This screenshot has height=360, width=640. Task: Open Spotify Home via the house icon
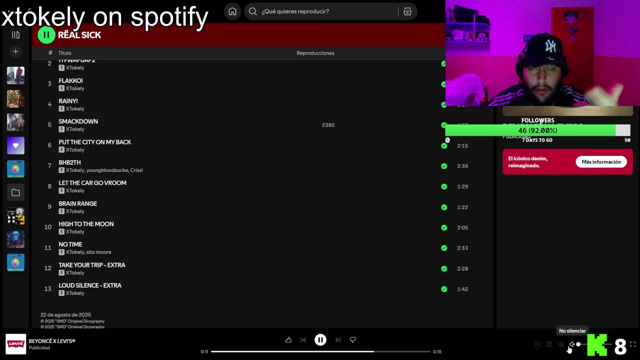coord(232,11)
